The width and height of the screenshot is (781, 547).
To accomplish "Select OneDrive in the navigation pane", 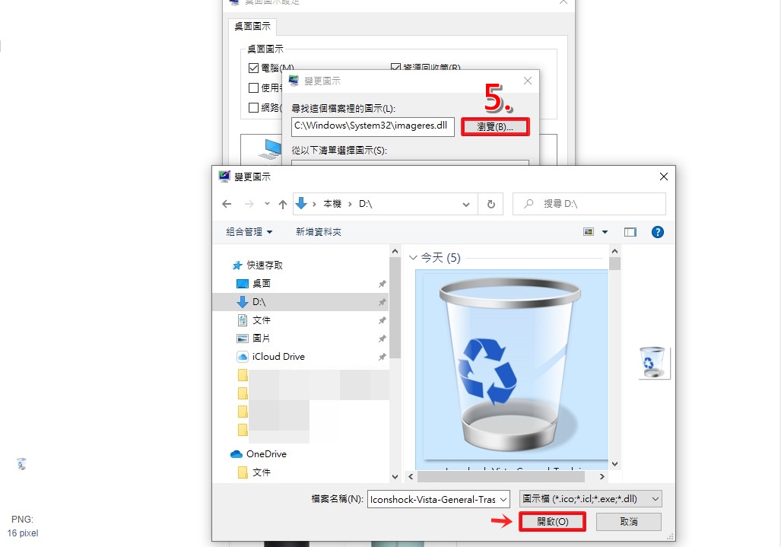I will pos(266,454).
